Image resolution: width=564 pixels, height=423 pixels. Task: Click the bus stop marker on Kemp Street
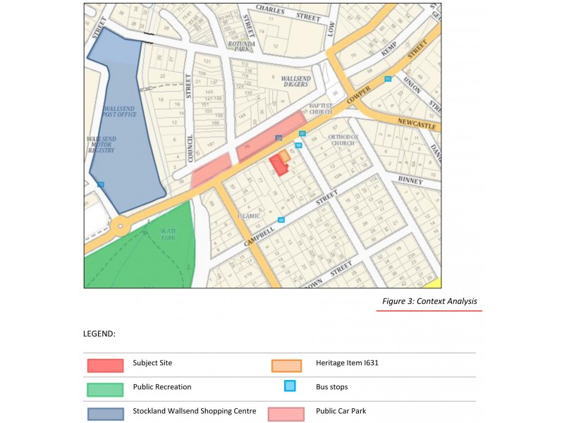tap(387, 79)
